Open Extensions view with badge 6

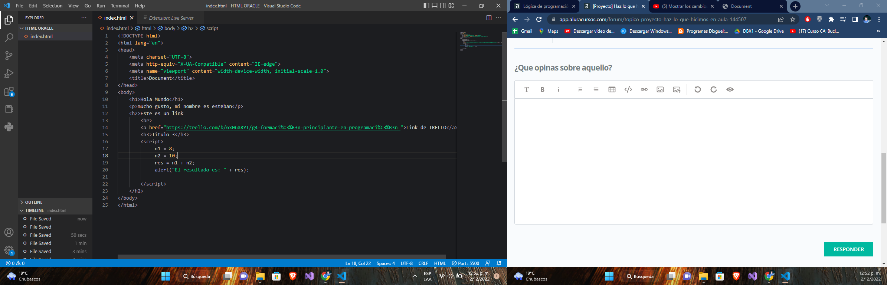9,92
